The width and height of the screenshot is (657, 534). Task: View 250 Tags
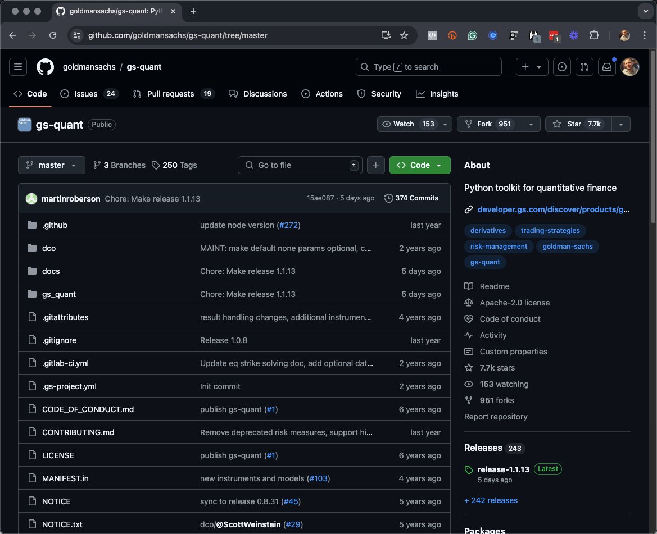(174, 165)
